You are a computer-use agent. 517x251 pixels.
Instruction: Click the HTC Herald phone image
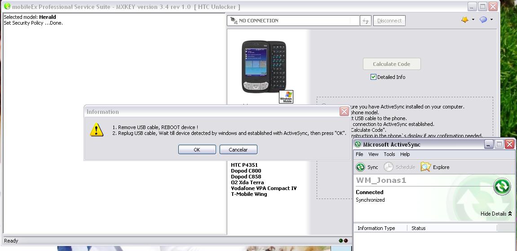[x=264, y=66]
